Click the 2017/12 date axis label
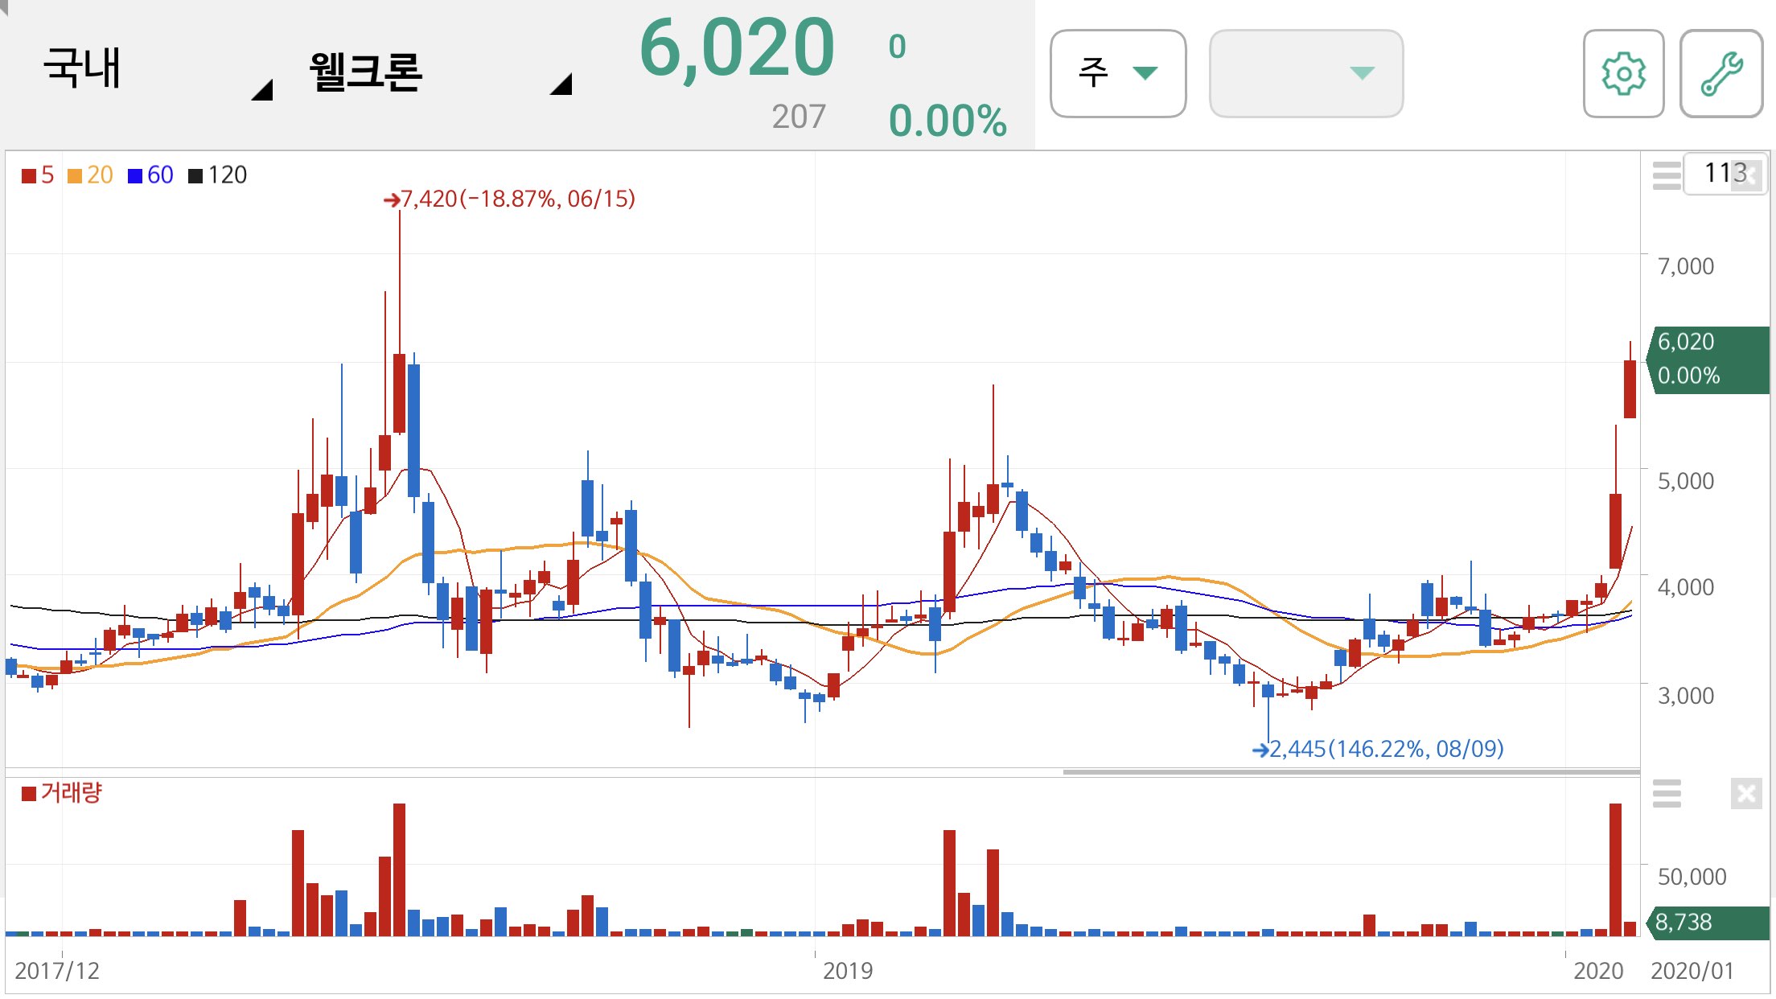 (57, 971)
